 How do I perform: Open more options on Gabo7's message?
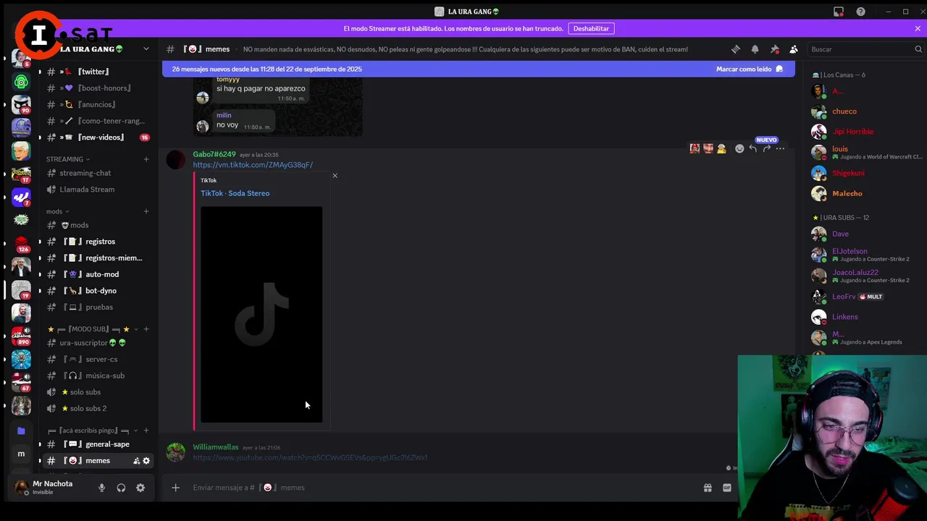(x=780, y=148)
